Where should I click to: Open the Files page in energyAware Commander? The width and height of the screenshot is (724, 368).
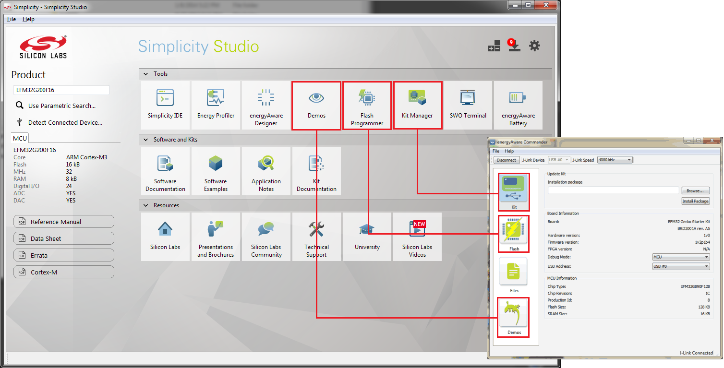click(514, 275)
